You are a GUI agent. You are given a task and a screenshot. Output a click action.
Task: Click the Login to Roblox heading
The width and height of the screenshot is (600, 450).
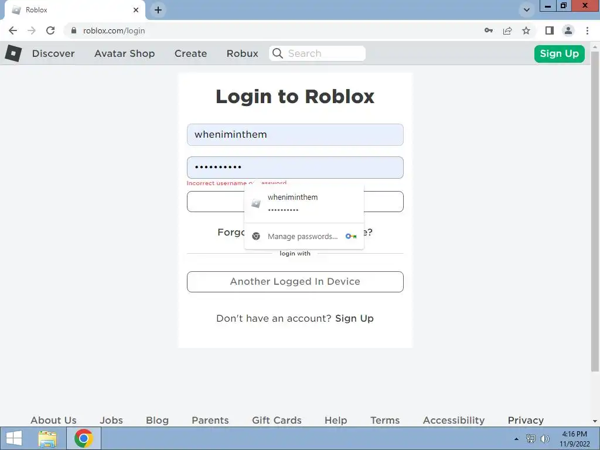pos(295,97)
